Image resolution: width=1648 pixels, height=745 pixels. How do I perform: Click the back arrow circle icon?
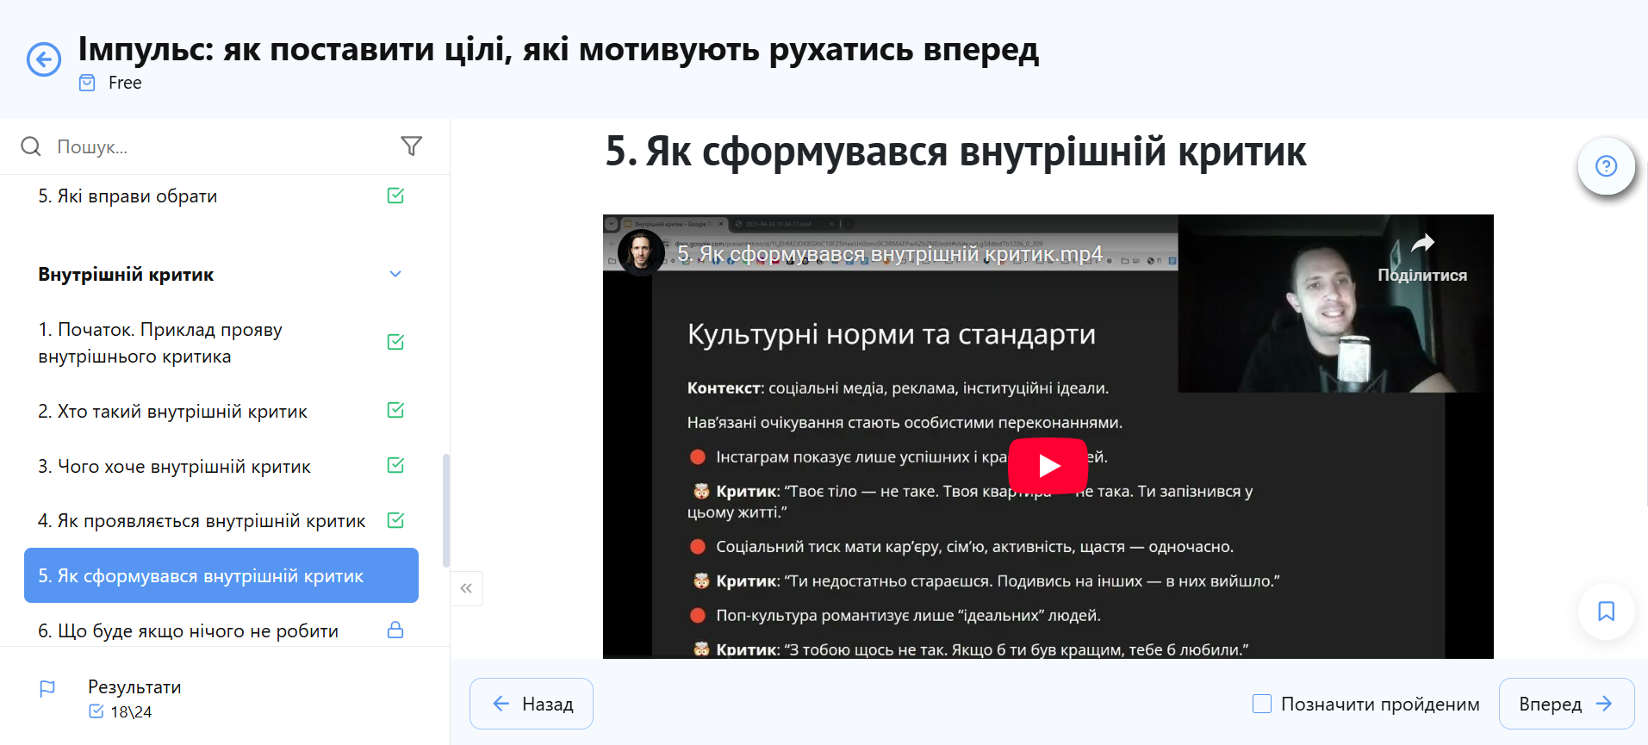44,59
